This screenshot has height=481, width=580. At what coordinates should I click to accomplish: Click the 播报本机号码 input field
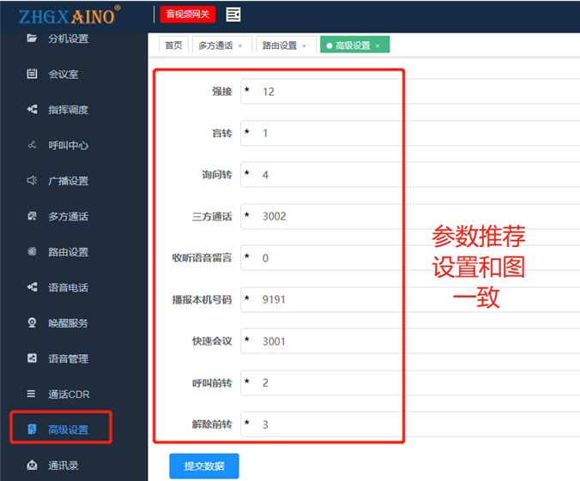(x=412, y=299)
